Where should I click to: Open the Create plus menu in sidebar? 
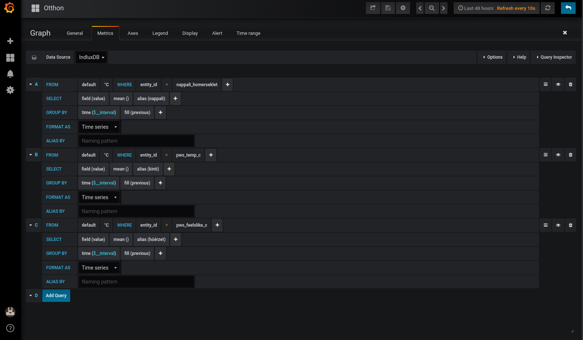(x=10, y=41)
